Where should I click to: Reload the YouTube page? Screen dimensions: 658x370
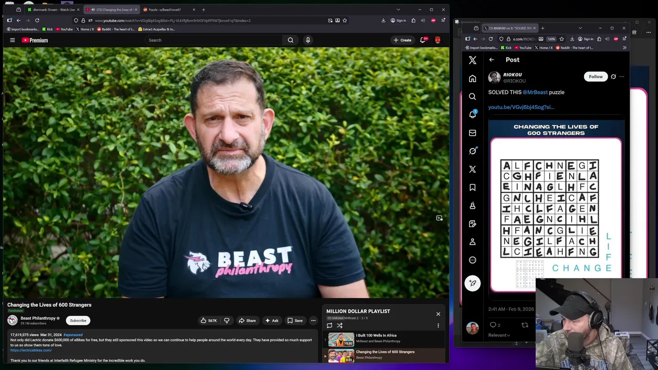pos(37,21)
